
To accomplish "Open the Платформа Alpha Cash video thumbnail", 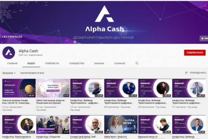I will tap(53, 88).
